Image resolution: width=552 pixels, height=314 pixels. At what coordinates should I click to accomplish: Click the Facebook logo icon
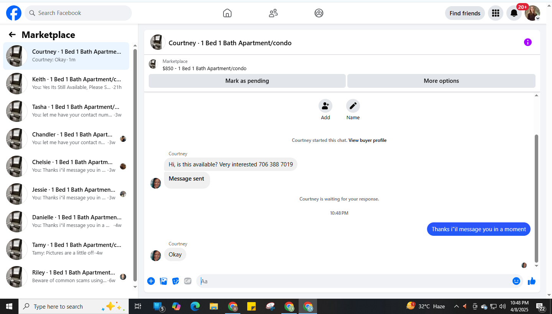click(14, 13)
